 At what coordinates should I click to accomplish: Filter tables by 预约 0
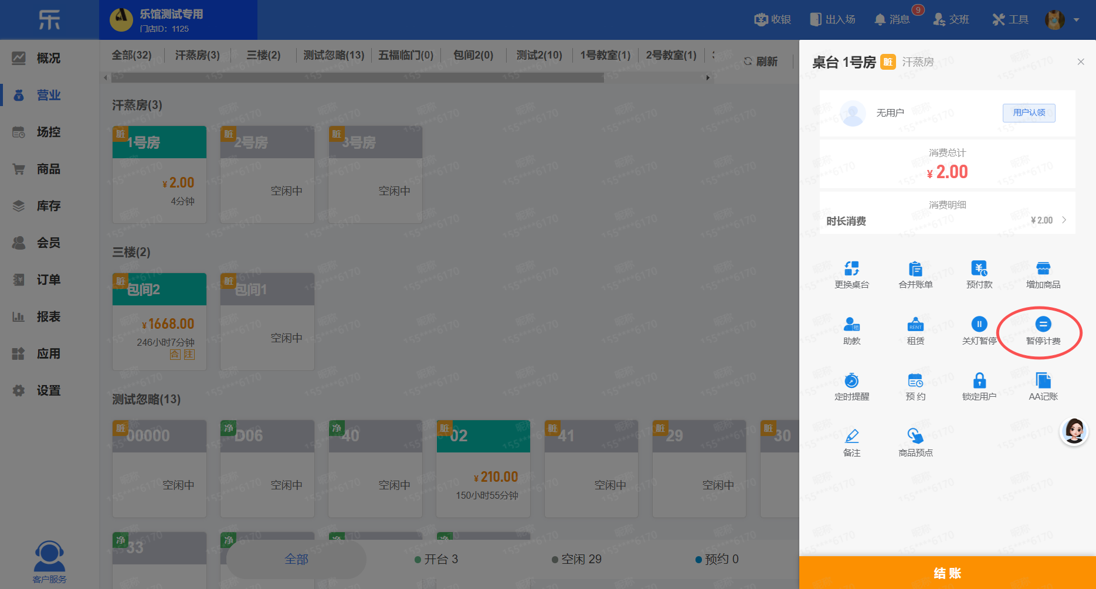click(717, 559)
